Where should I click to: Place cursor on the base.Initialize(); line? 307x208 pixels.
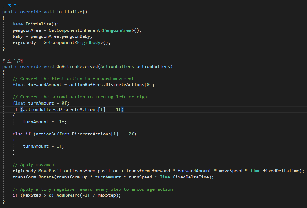tap(36, 24)
